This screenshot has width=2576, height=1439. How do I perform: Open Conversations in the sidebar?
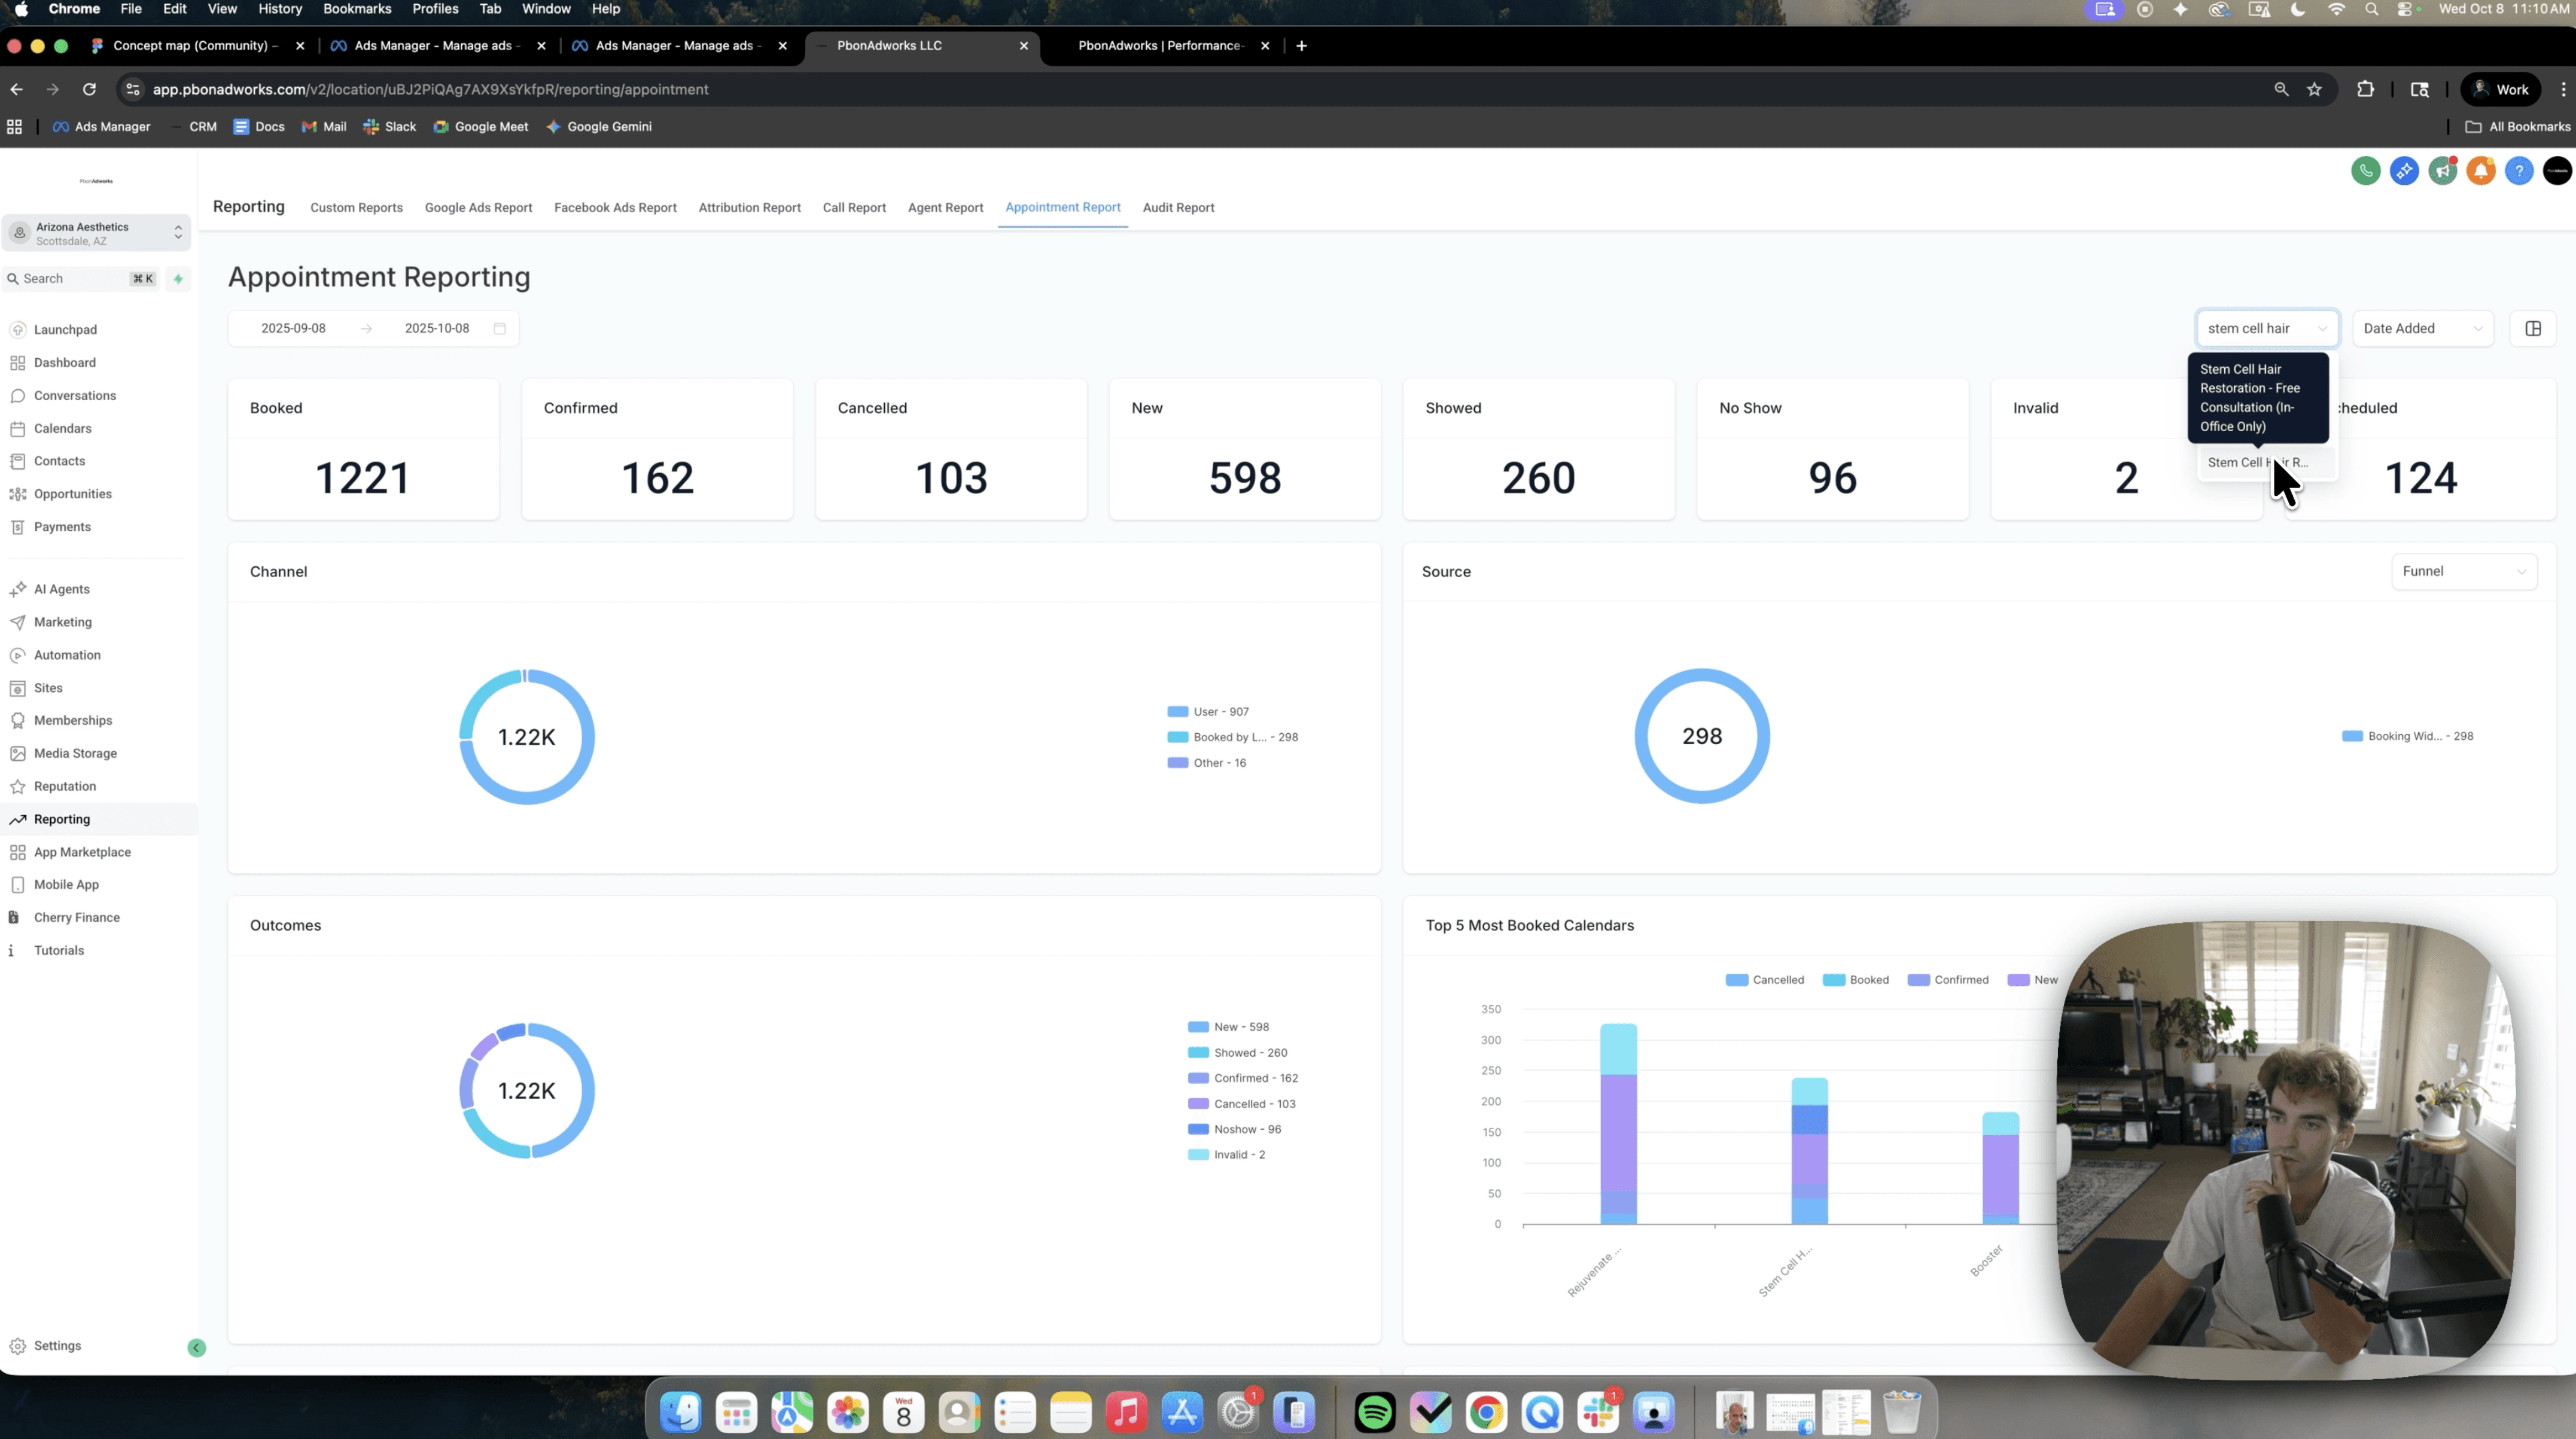[x=74, y=396]
